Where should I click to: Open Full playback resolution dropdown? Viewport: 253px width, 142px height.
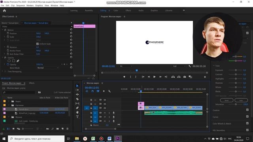[x=179, y=66]
